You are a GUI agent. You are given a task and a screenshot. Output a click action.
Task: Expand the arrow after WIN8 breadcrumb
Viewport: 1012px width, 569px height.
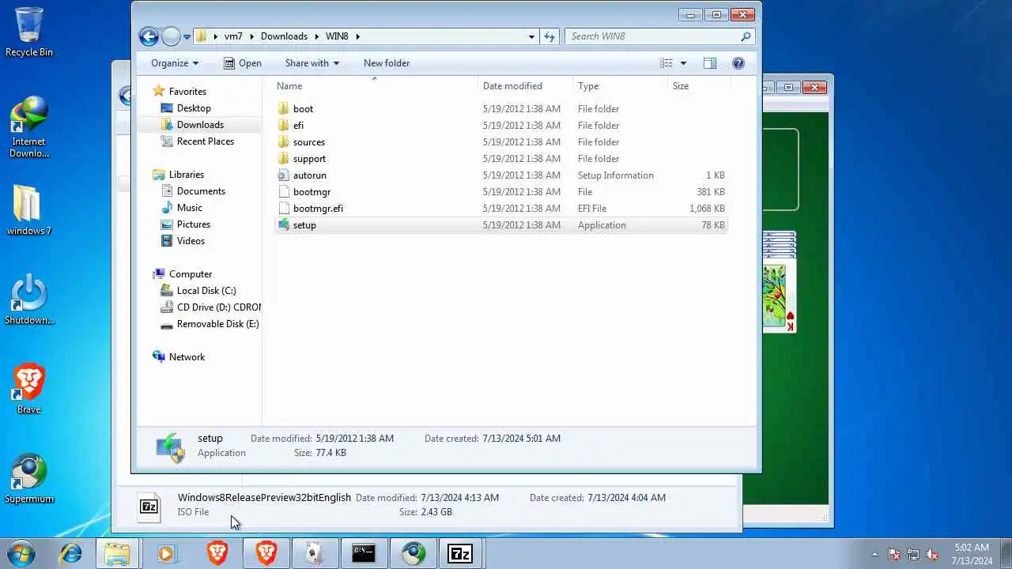point(357,36)
